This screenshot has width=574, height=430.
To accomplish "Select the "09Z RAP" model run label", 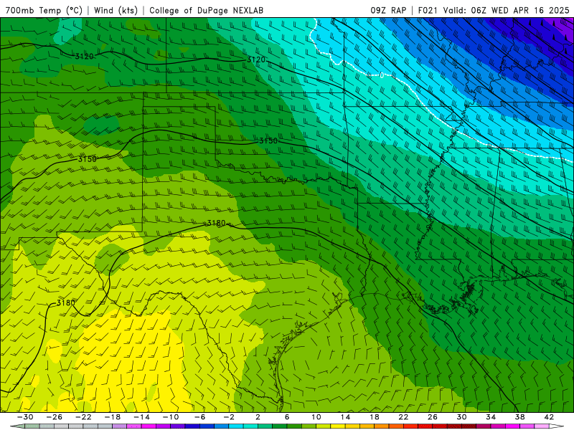I will pyautogui.click(x=388, y=10).
